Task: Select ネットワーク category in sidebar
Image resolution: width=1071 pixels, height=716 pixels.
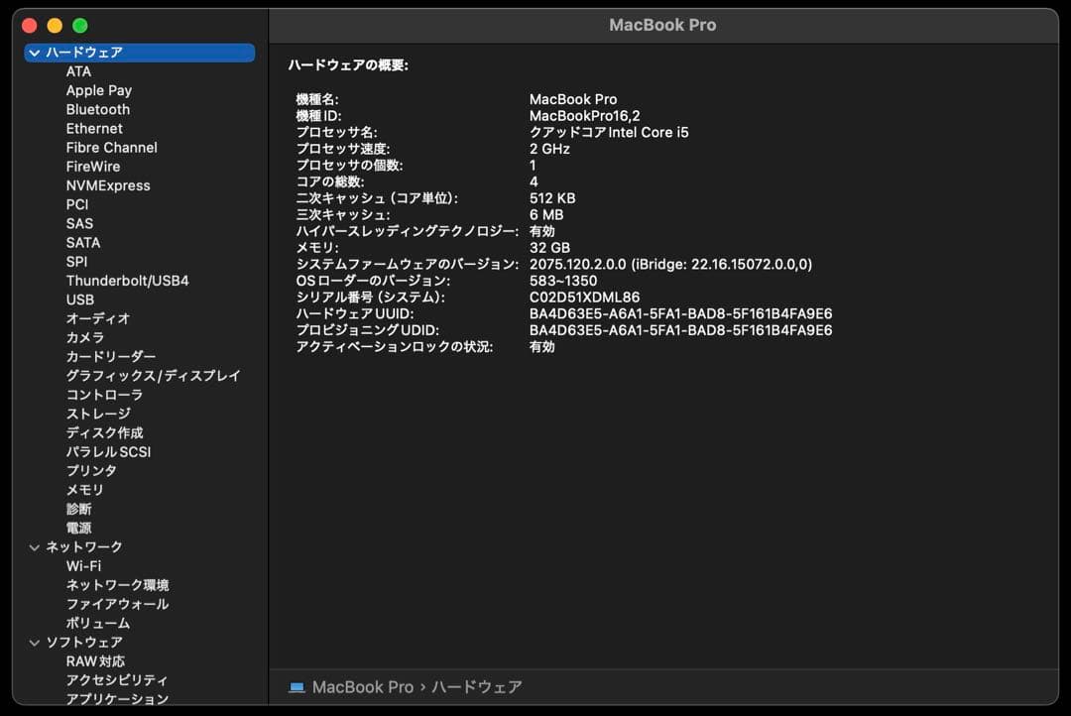Action: coord(84,547)
